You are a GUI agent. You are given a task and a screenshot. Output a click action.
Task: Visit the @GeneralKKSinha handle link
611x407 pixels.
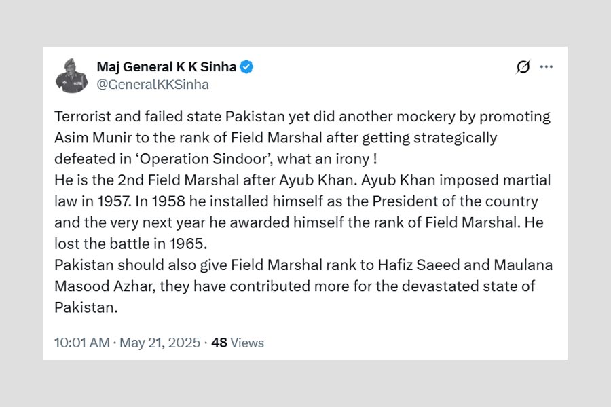(153, 84)
